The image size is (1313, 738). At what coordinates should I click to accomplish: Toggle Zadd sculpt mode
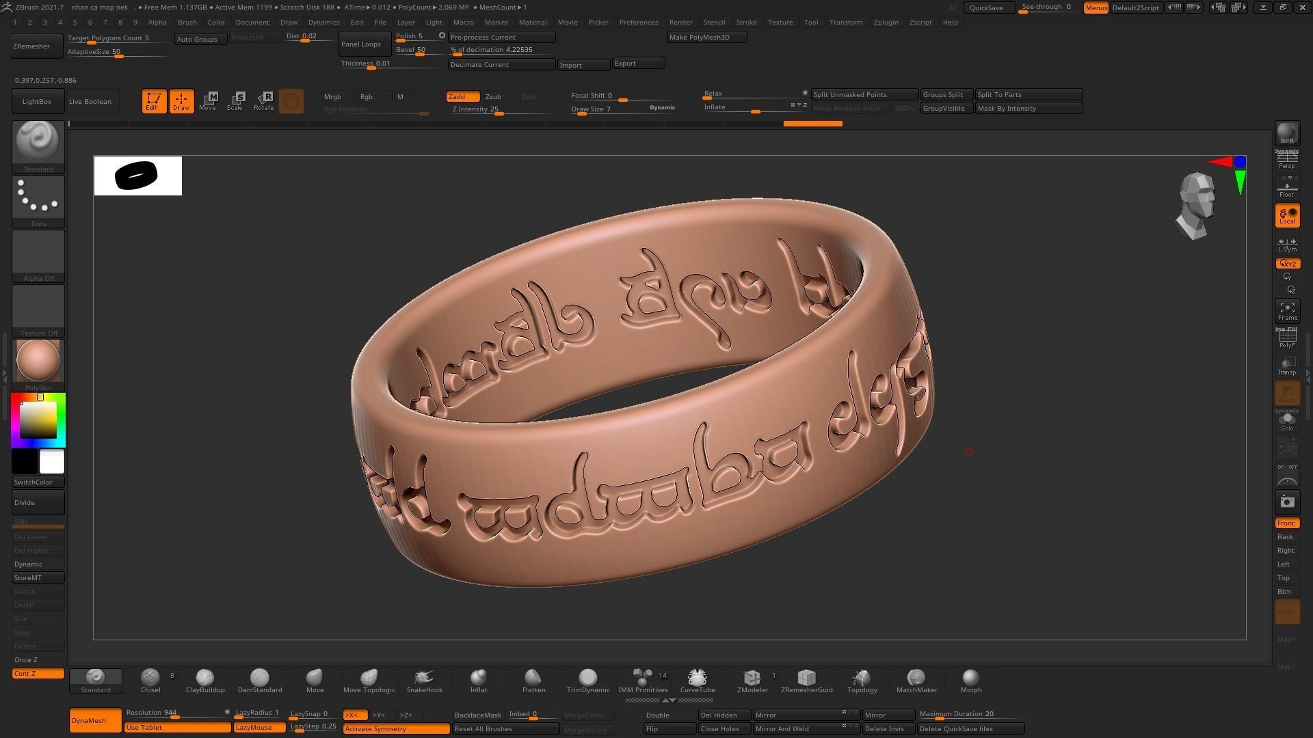[x=462, y=96]
